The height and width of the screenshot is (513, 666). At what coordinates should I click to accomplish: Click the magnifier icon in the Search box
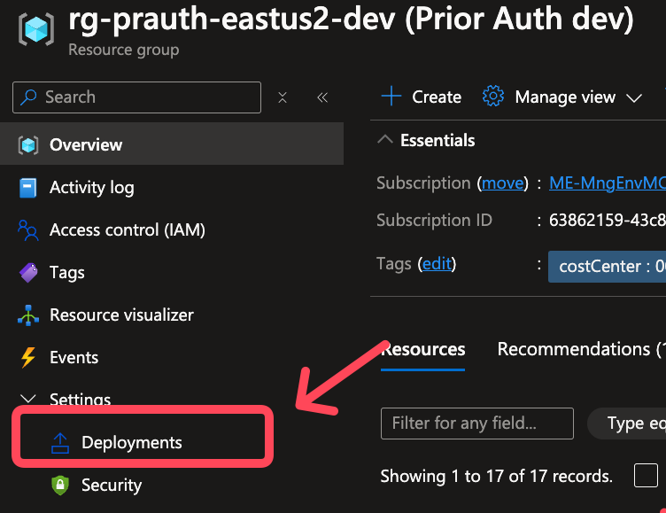28,97
